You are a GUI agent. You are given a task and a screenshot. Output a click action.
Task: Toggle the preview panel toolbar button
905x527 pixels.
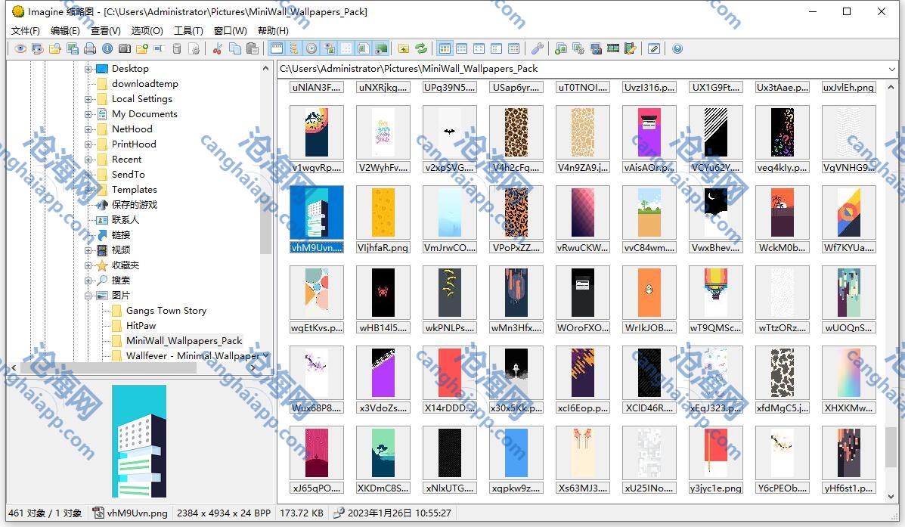364,49
